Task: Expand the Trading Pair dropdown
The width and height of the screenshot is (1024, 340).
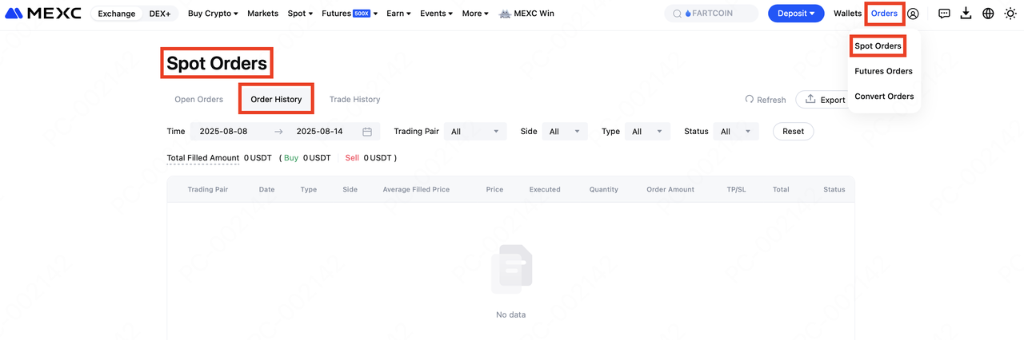Action: click(475, 132)
